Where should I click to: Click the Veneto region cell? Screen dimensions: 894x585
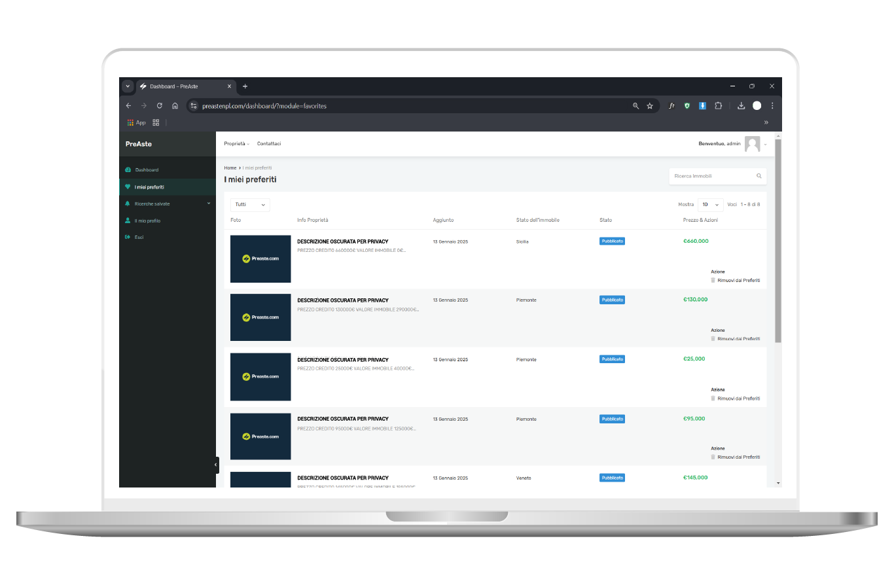pyautogui.click(x=524, y=478)
